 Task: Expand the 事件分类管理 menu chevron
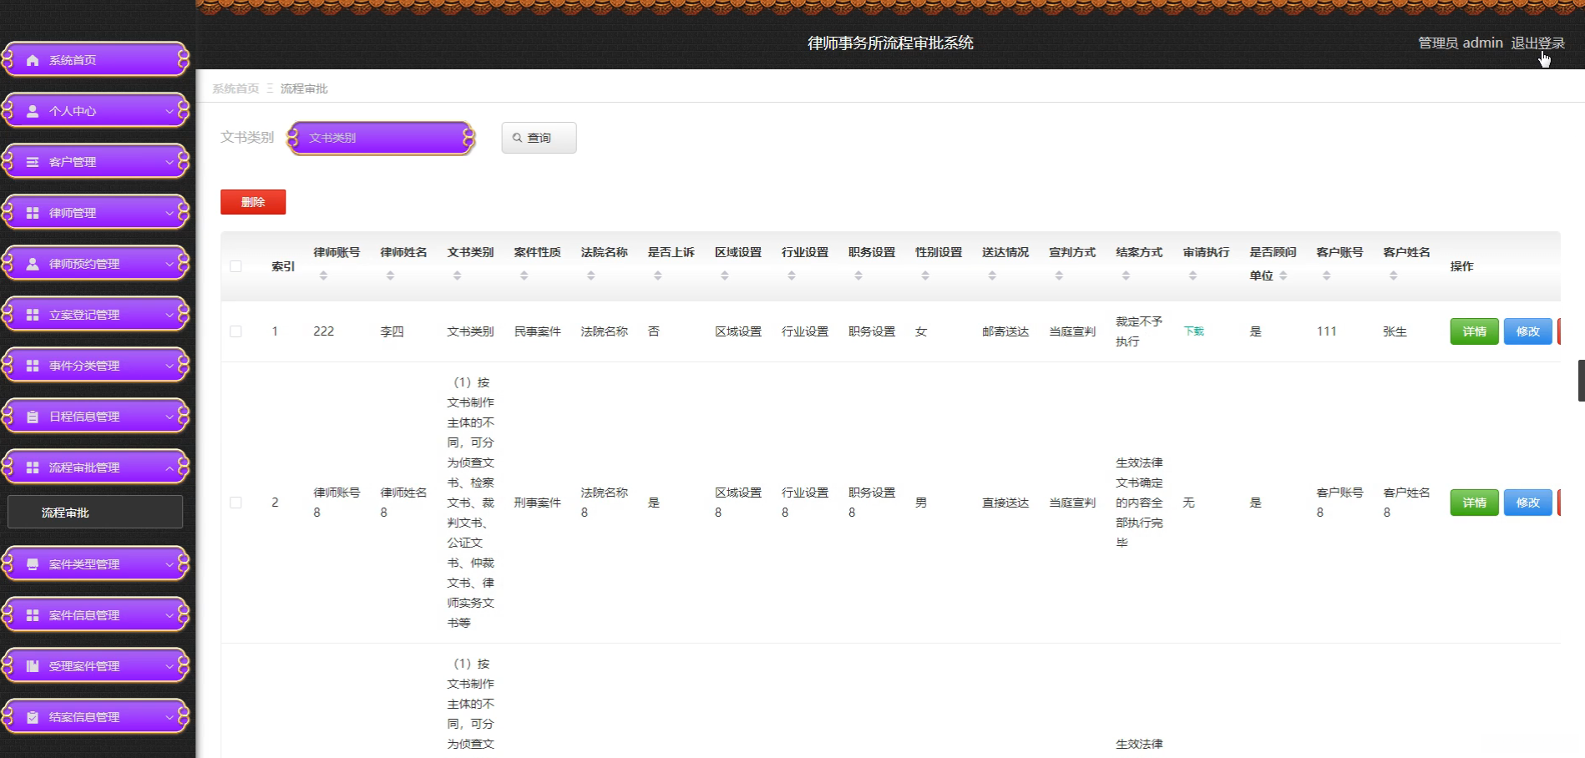[170, 366]
